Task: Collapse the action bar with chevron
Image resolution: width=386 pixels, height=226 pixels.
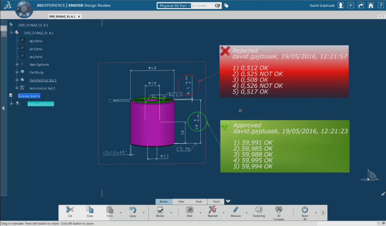Action: pyautogui.click(x=228, y=201)
